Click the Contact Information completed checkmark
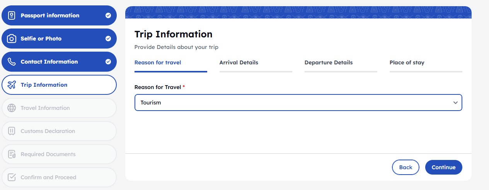This screenshot has width=489, height=190. (x=108, y=62)
